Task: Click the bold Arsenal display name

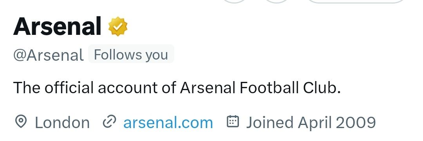Action: pos(57,26)
